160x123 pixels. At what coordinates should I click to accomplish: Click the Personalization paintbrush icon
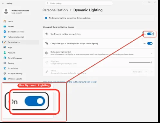point(5,42)
